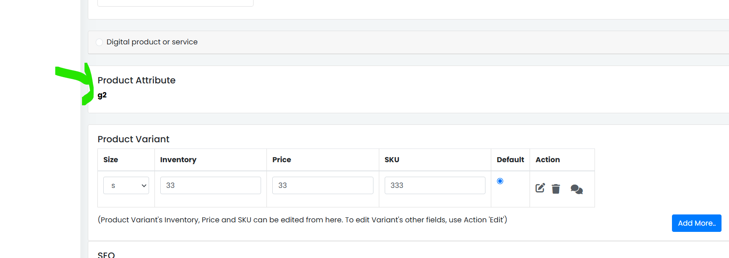Click the Default column header
The image size is (729, 258).
(x=510, y=160)
